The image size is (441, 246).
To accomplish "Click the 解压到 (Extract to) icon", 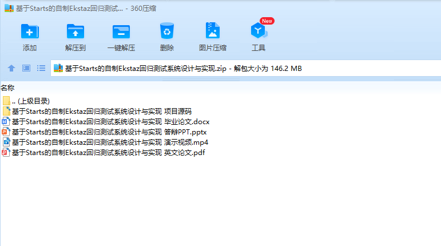I will 75,31.
